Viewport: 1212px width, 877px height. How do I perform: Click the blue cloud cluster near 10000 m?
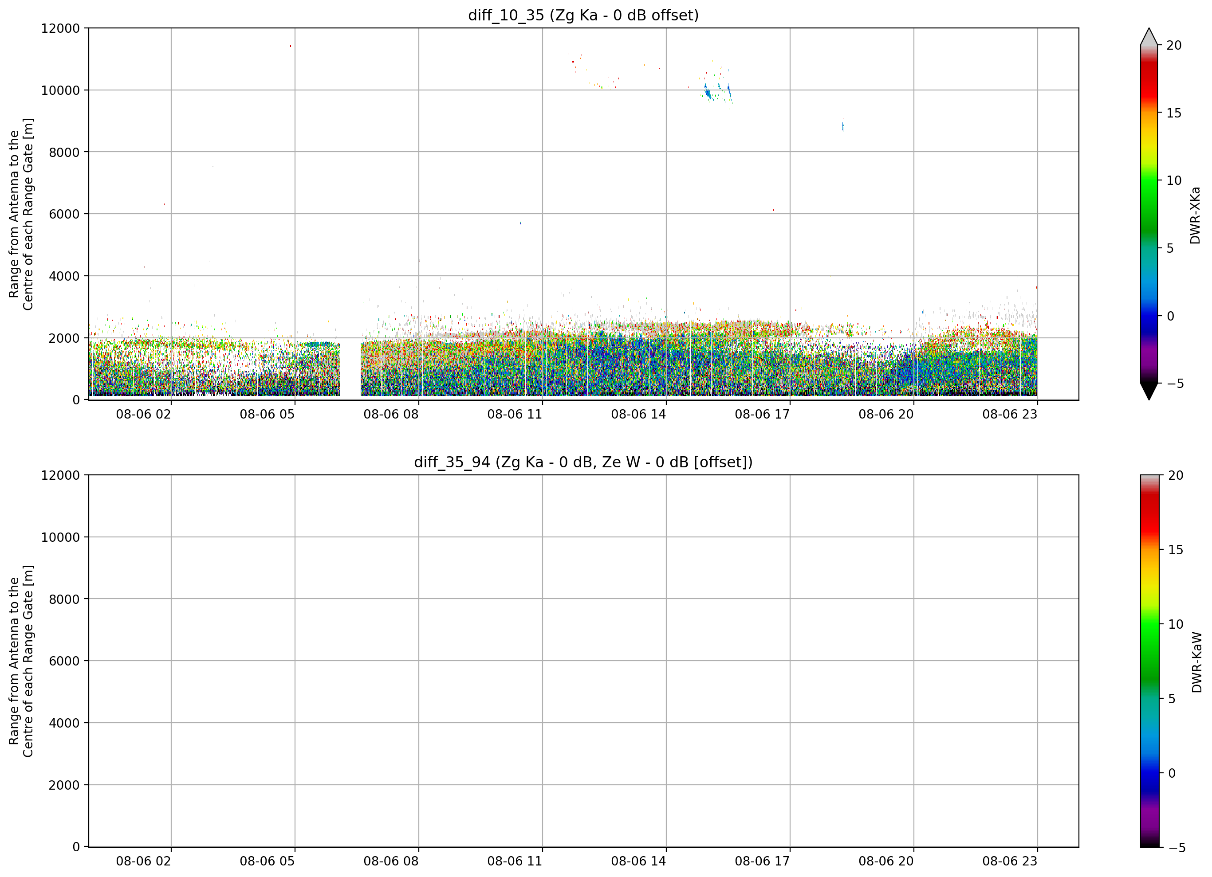(717, 92)
